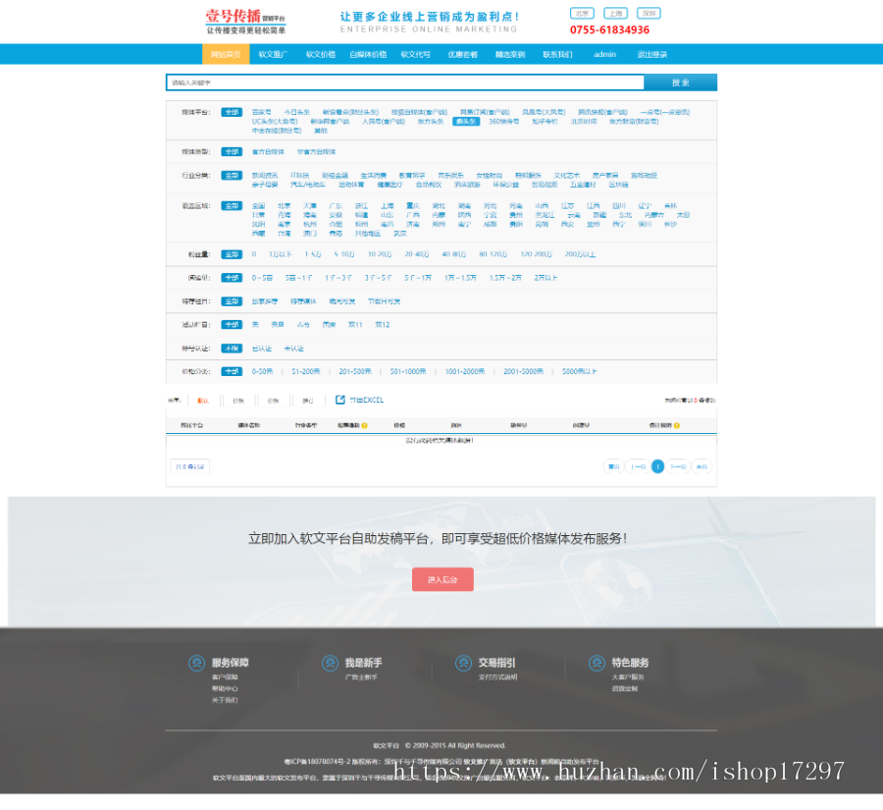Open the 软文推广 navigation item

pyautogui.click(x=273, y=54)
